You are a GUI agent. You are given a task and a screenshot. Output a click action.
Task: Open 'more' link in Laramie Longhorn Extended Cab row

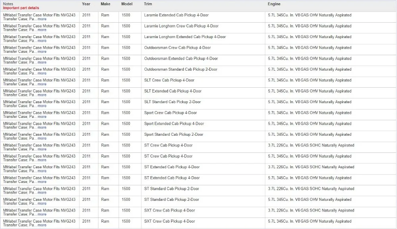[x=42, y=41]
